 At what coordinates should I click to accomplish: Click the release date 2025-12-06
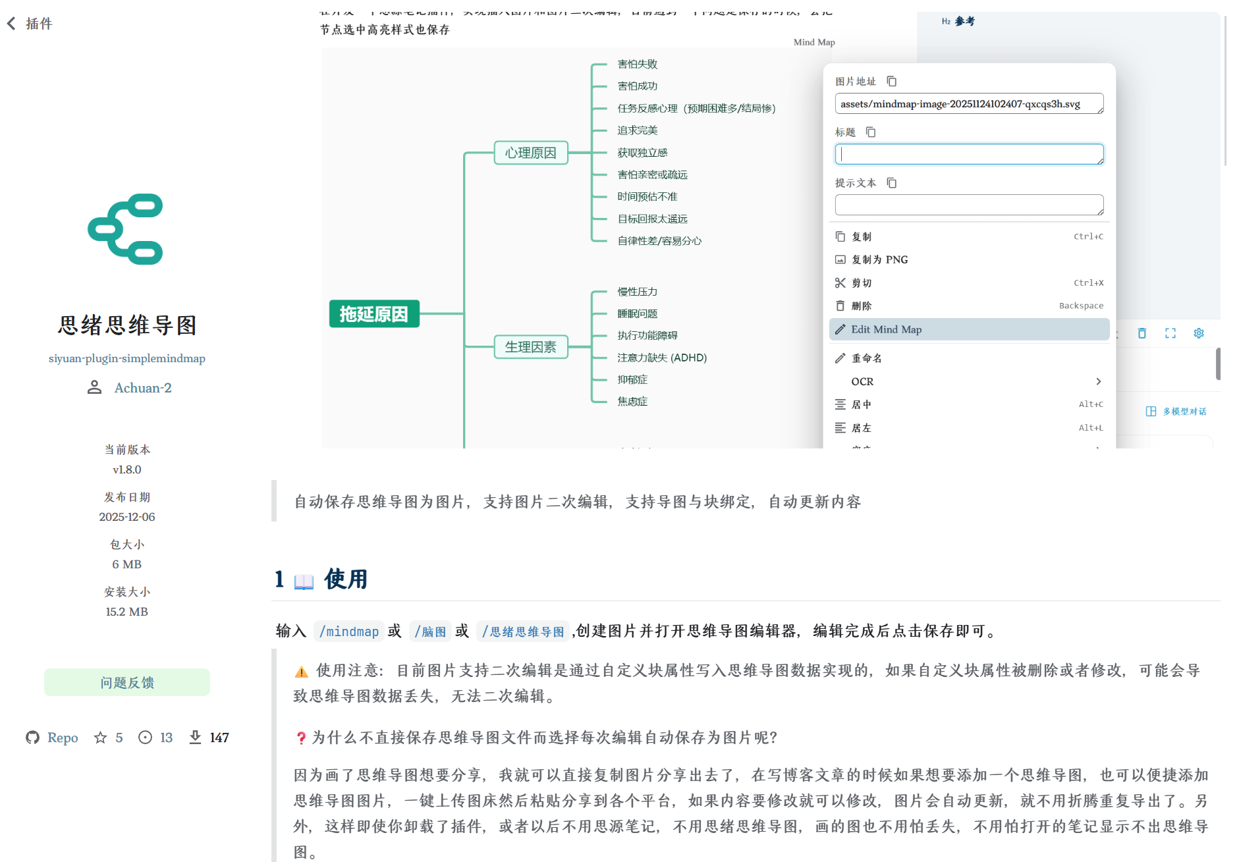pyautogui.click(x=127, y=517)
